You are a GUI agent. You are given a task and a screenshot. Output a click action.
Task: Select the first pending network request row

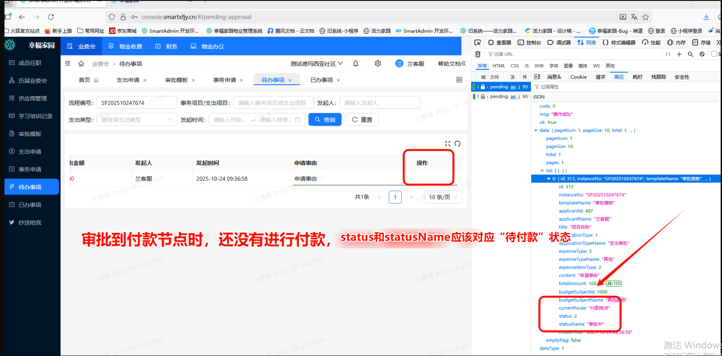coord(500,87)
